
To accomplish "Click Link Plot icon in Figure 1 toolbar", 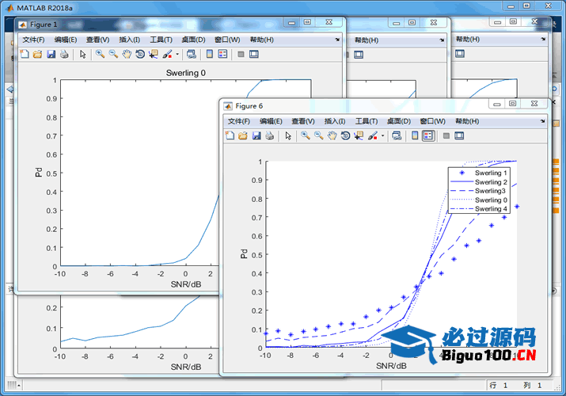I will pos(192,54).
